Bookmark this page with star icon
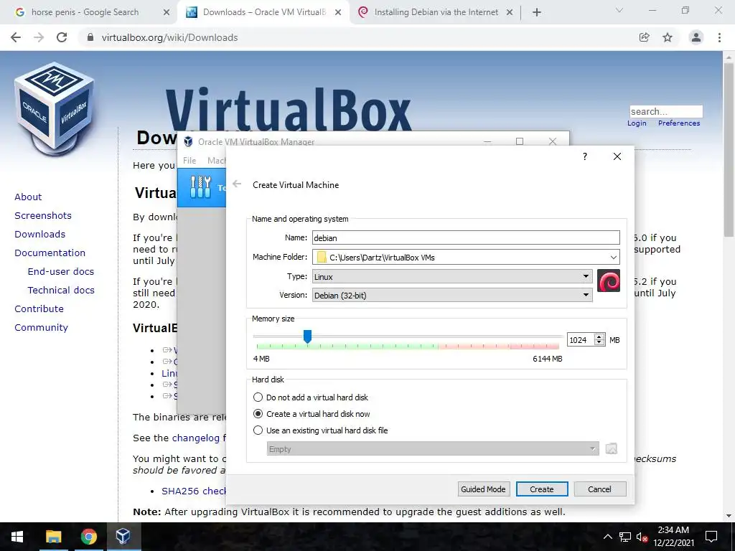Screen dimensions: 735x551 [x=668, y=37]
